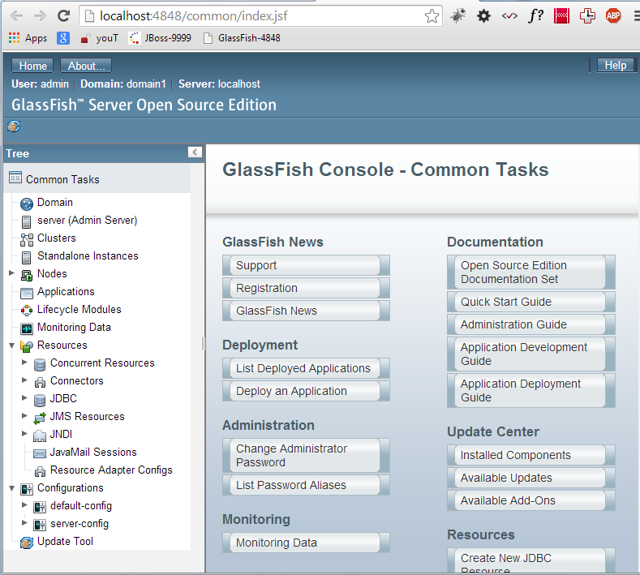Open List Deployed Applications

click(306, 368)
